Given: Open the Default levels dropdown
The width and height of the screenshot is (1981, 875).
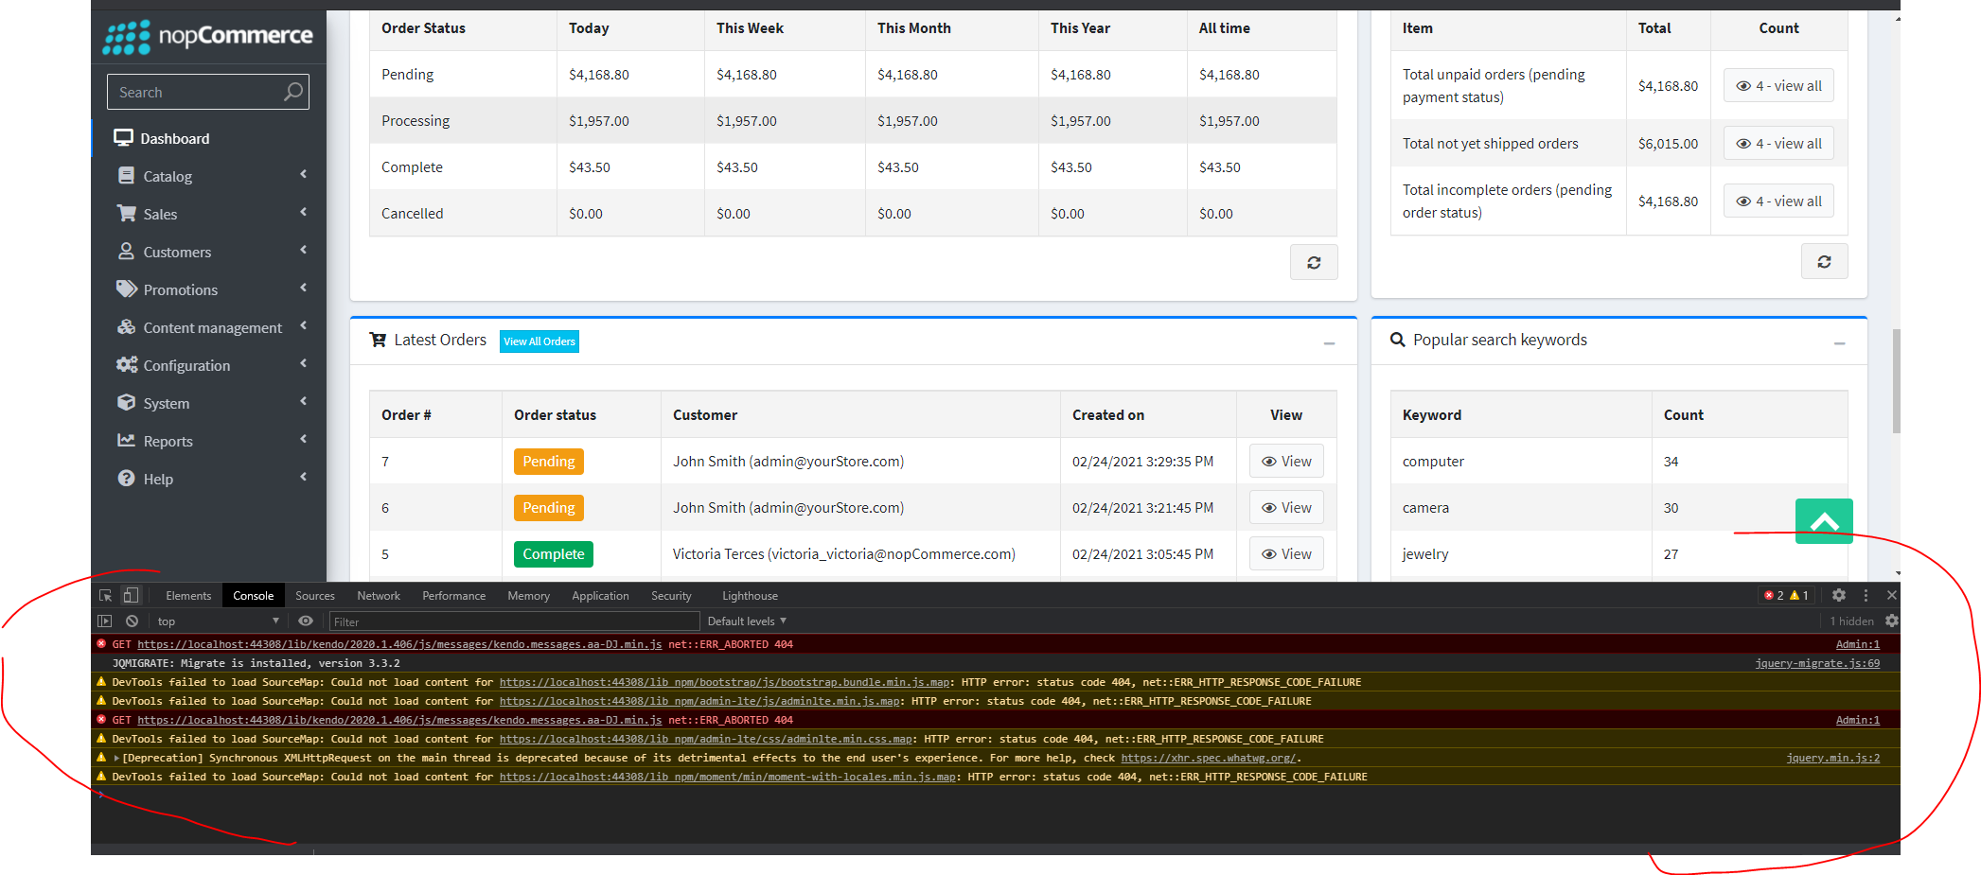Looking at the screenshot, I should (747, 621).
